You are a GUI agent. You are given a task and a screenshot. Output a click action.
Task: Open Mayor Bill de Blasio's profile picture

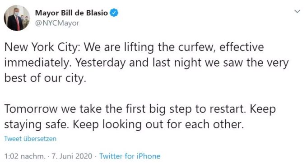[17, 18]
